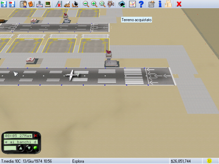
Task: Click the yellow smiley face status icon
Action: 209,161
